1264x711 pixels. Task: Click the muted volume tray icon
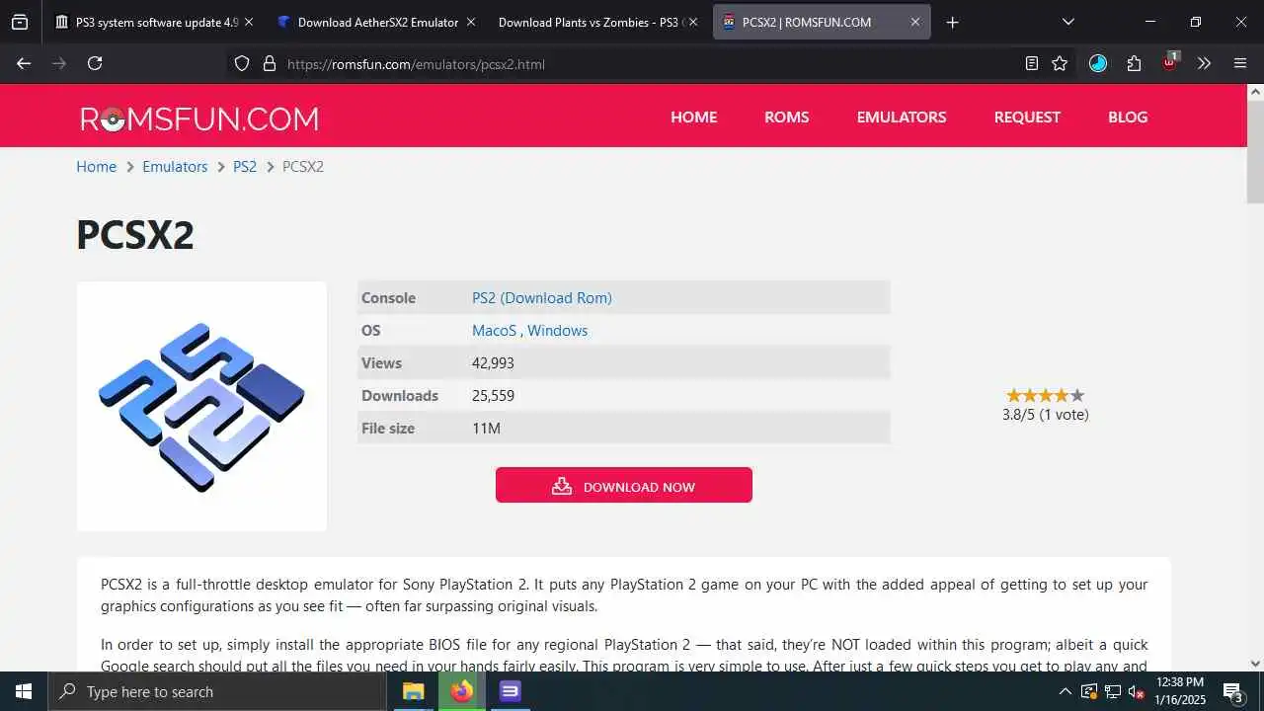[1136, 691]
